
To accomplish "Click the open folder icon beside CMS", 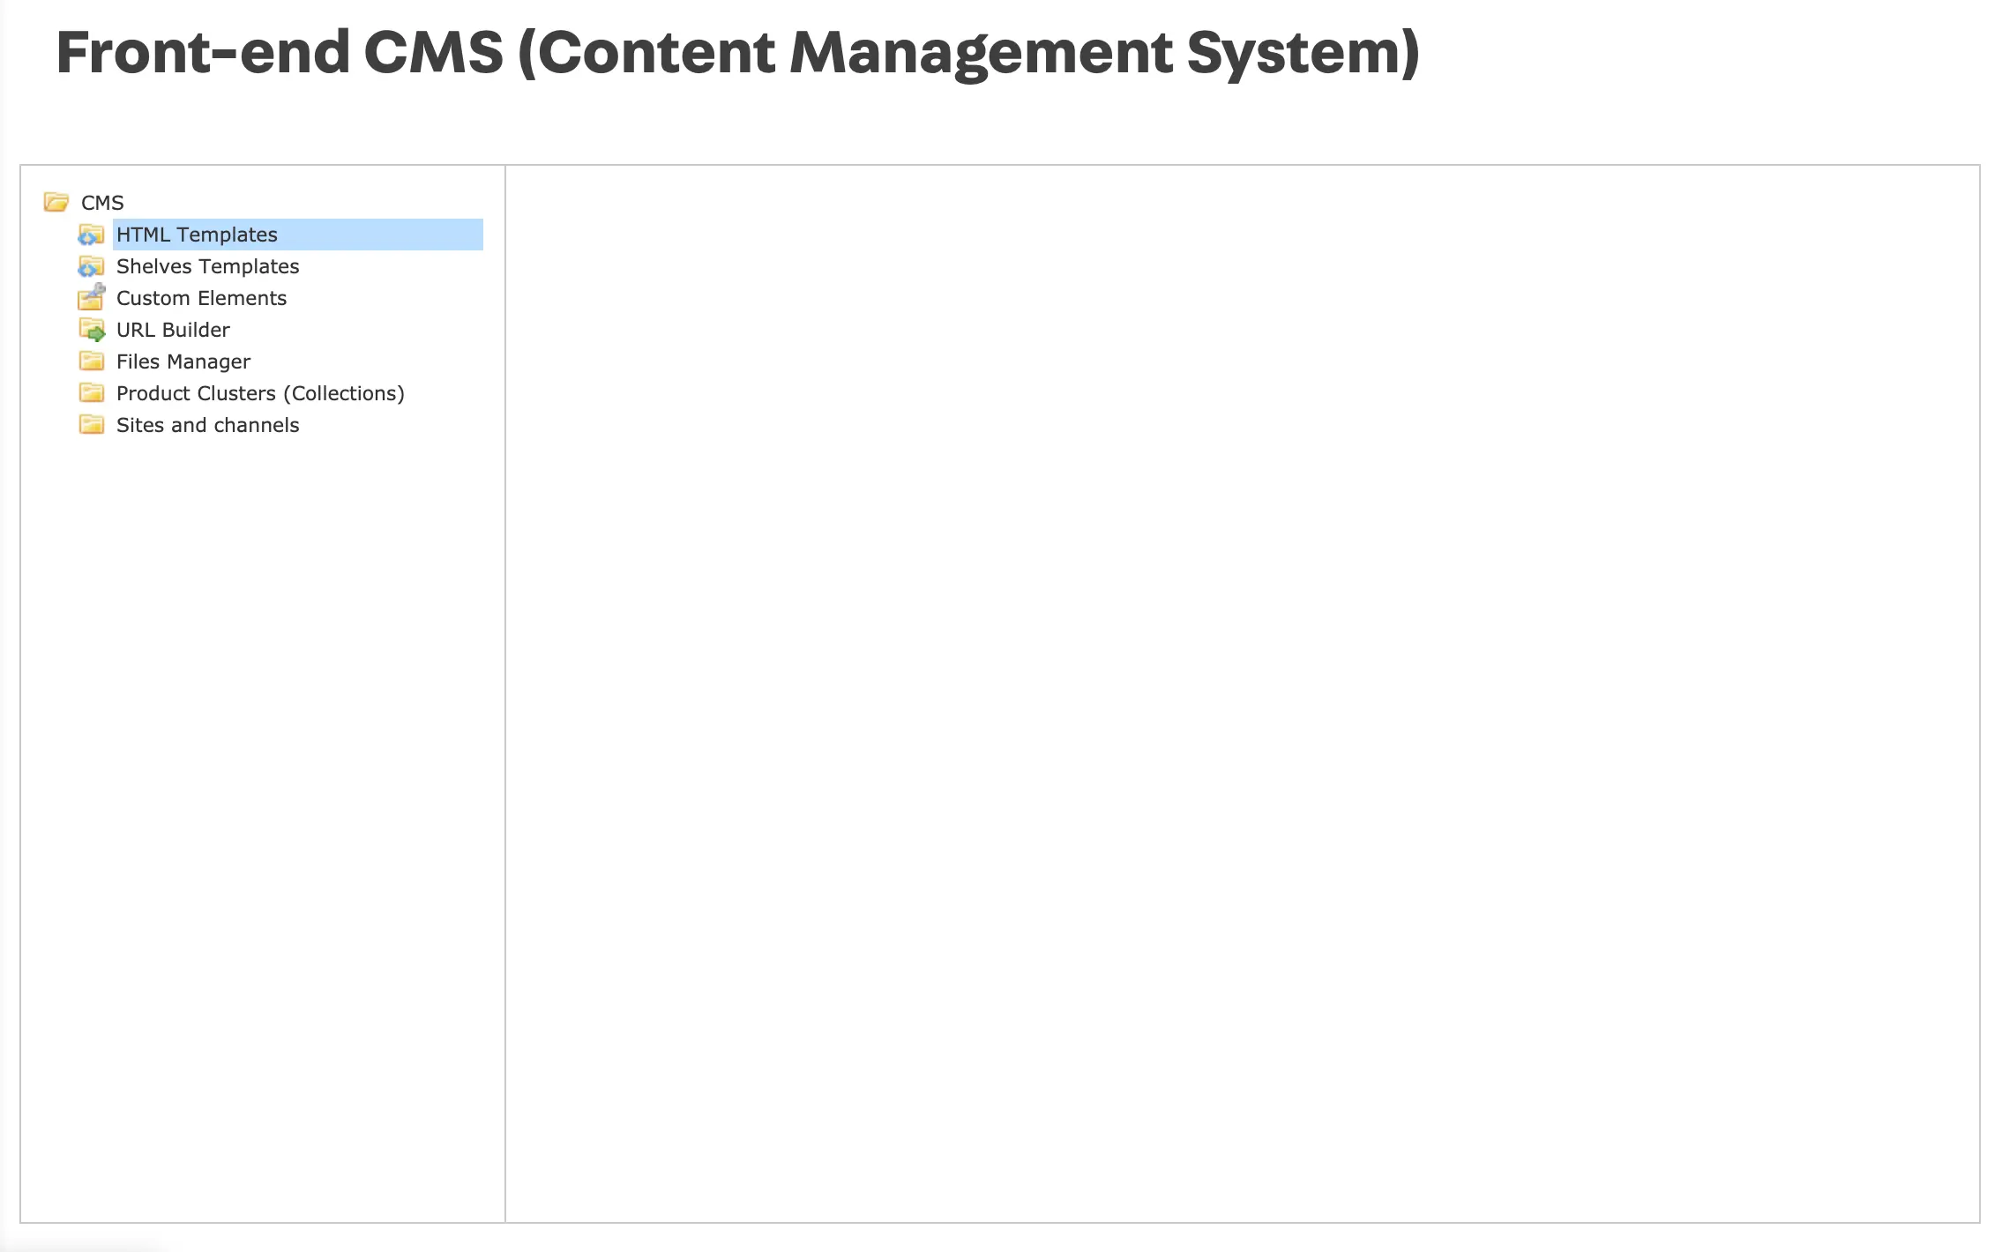I will (56, 203).
